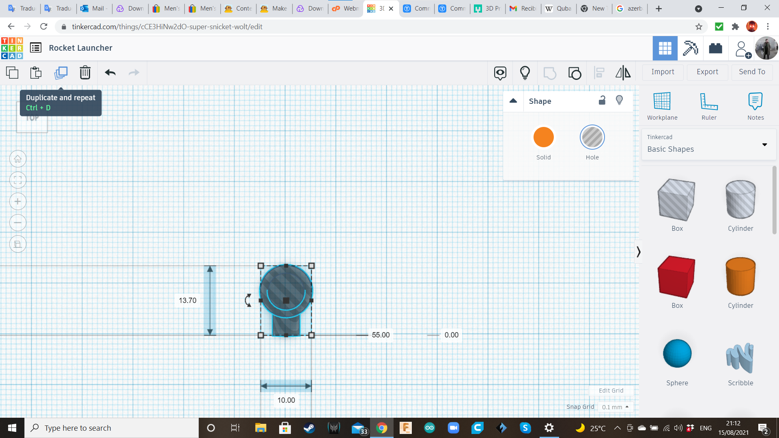
Task: Choose the orange Solid color swatch
Action: pyautogui.click(x=543, y=137)
